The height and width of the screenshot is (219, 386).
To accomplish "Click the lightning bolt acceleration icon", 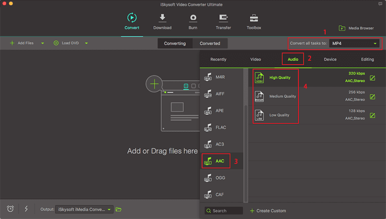I will point(26,209).
